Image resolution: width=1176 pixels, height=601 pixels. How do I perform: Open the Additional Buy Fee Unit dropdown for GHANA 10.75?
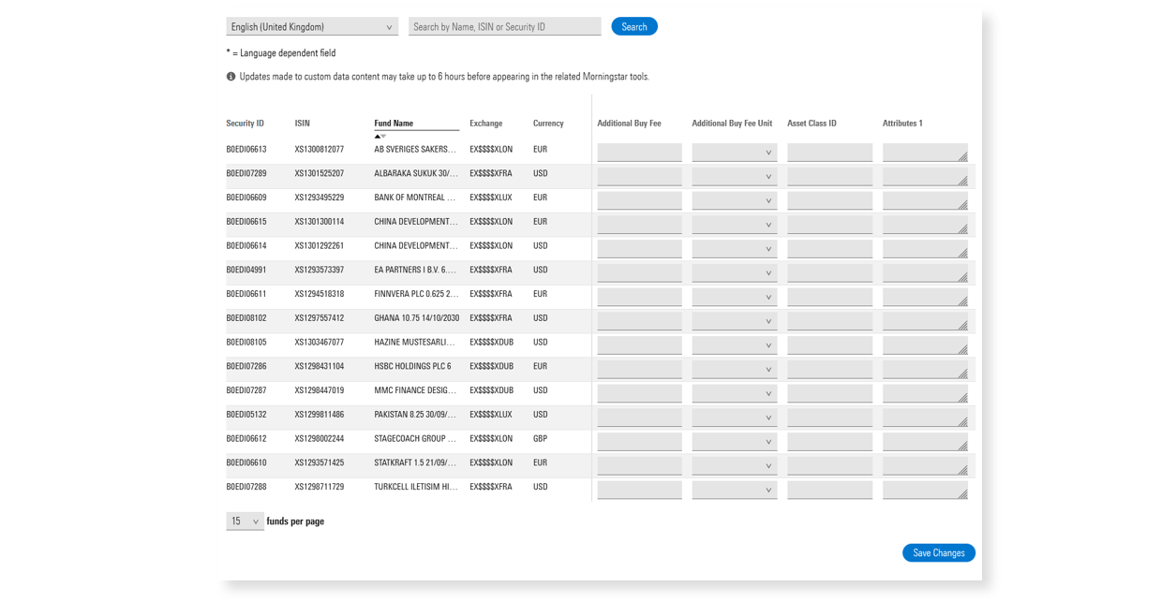(734, 321)
